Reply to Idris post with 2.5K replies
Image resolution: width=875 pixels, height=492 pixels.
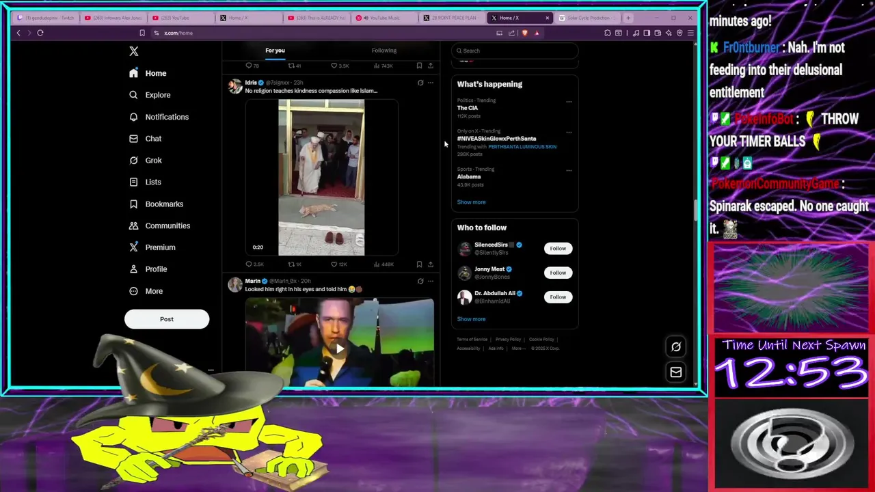click(254, 264)
